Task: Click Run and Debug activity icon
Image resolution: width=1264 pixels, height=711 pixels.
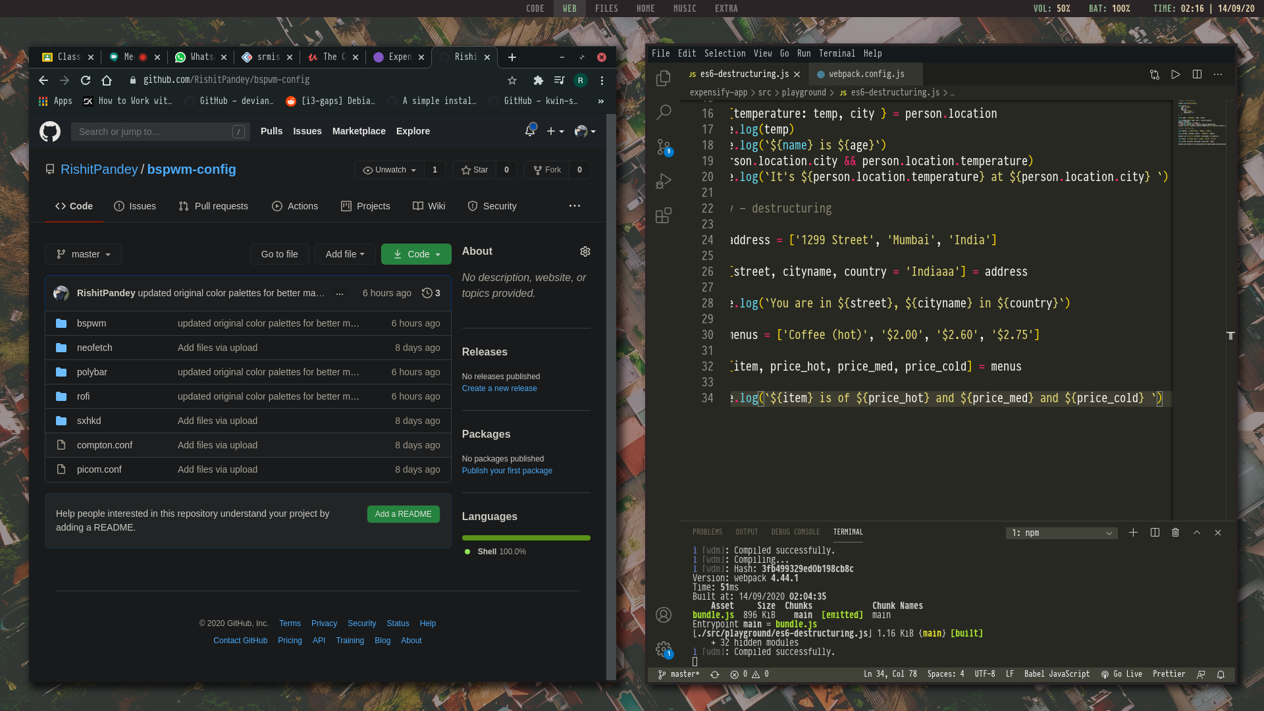Action: coord(664,181)
